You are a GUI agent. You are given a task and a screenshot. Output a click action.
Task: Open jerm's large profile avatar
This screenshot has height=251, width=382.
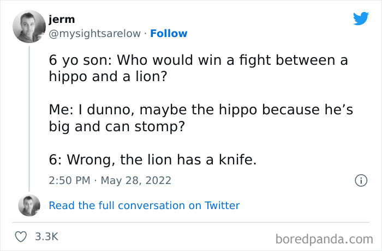pos(29,26)
